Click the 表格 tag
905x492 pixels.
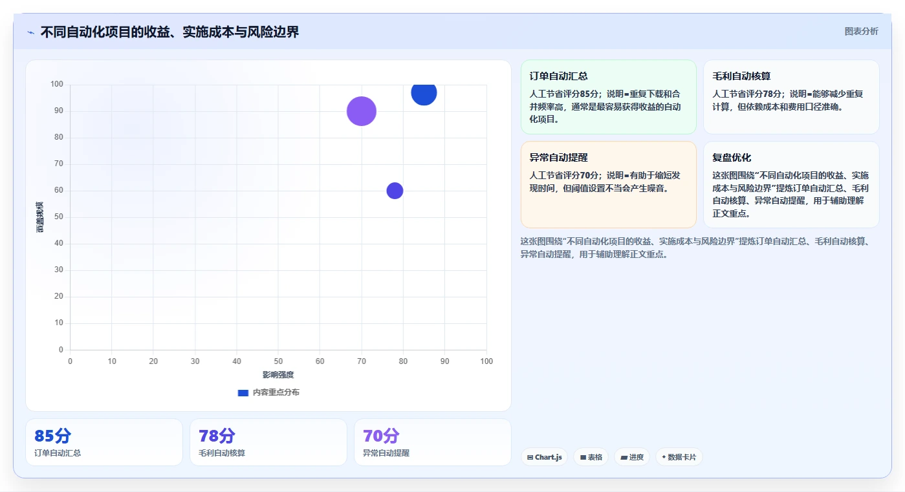591,457
